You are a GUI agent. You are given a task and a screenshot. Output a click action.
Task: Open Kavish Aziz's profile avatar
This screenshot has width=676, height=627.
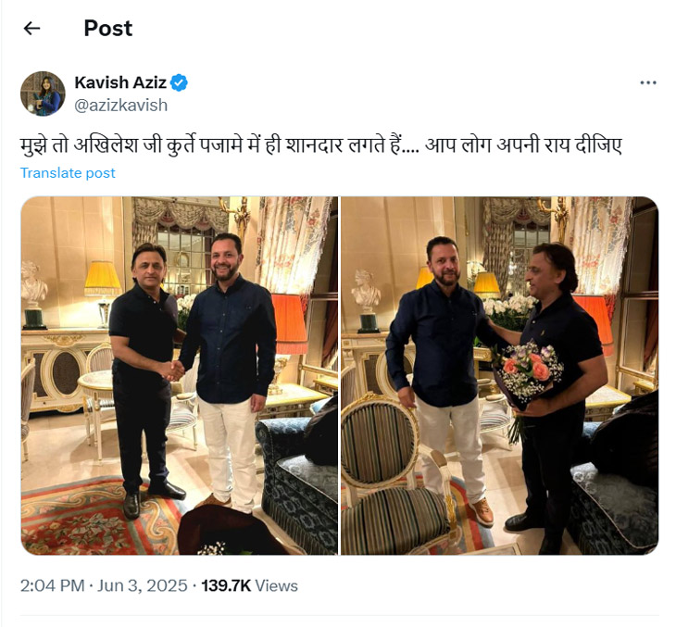coord(43,93)
